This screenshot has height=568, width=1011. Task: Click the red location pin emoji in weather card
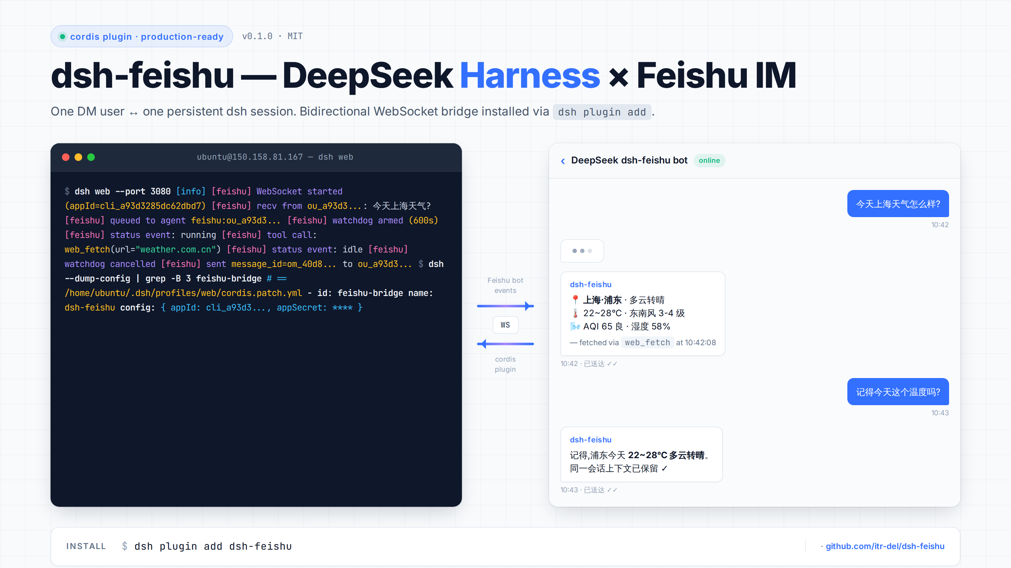click(x=575, y=300)
